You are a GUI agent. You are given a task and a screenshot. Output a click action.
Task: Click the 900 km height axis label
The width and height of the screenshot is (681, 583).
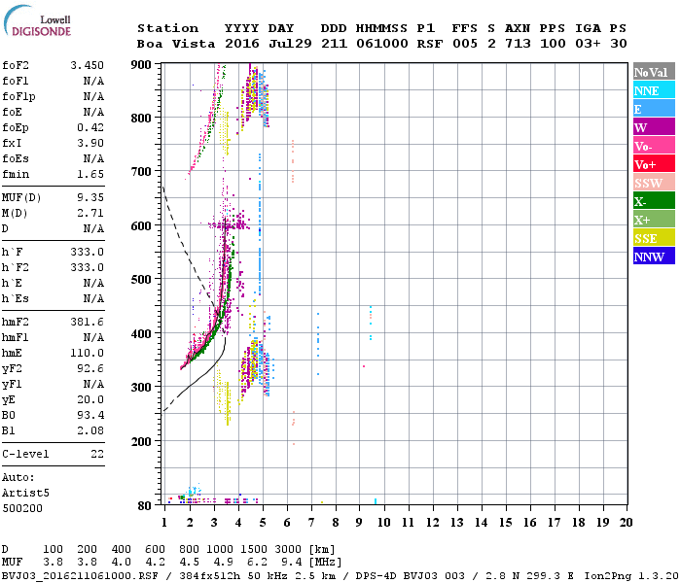141,65
